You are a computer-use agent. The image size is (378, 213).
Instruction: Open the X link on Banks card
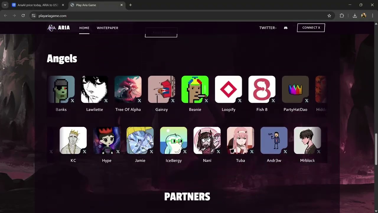click(72, 101)
